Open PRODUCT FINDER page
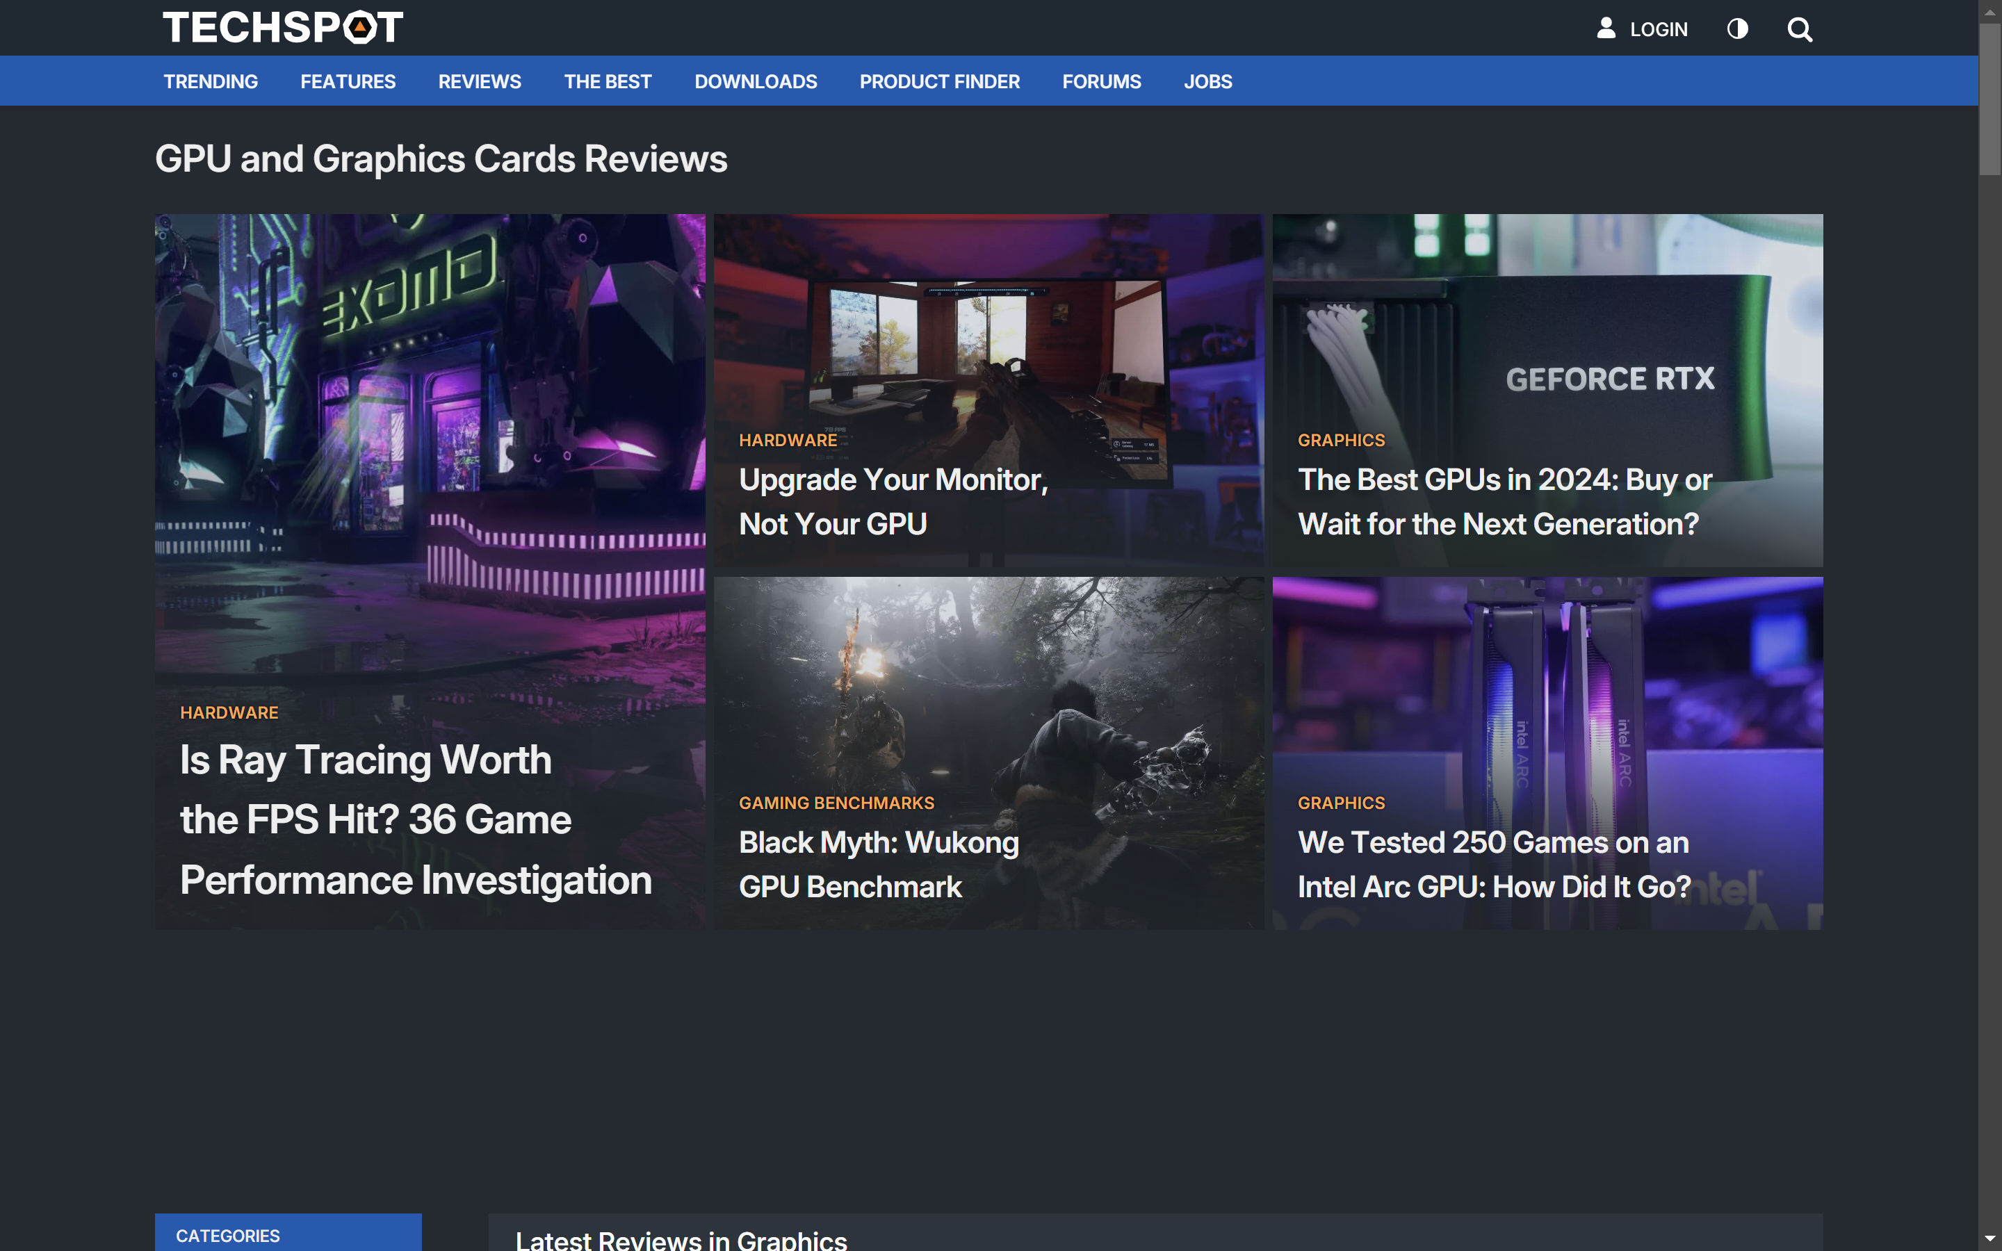The height and width of the screenshot is (1251, 2002). (939, 81)
